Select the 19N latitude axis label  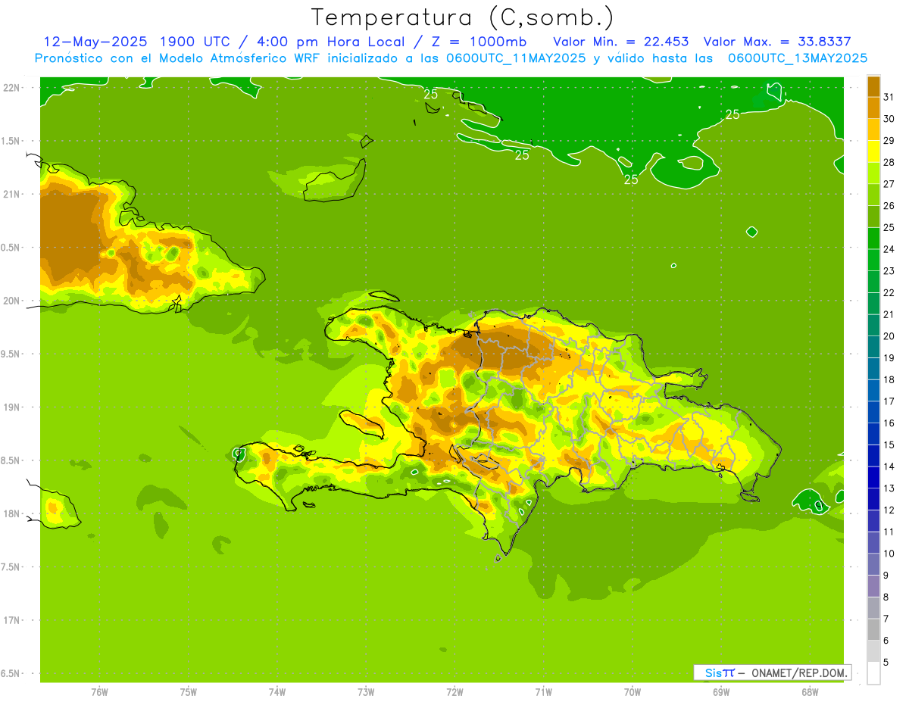point(11,407)
